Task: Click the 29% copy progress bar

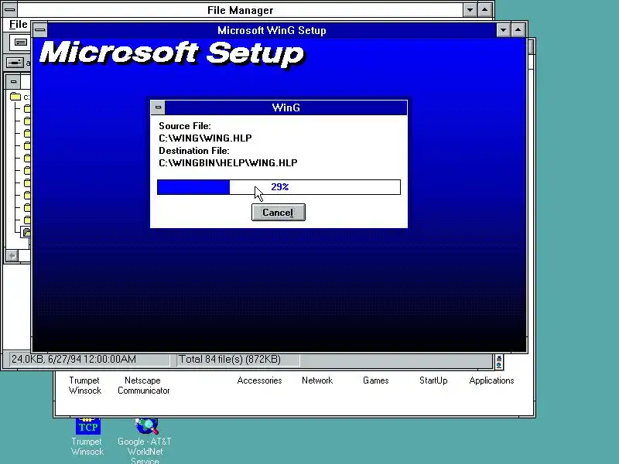Action: [x=279, y=187]
